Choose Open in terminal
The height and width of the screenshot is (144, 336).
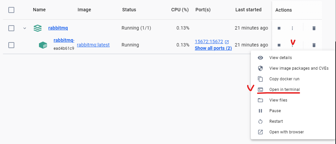[284, 90]
